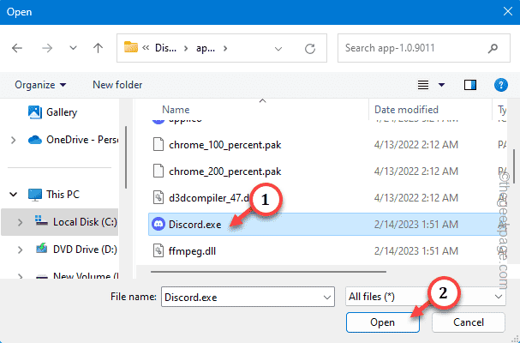This screenshot has width=520, height=343.
Task: Expand the Local Disk (C:) node
Action: [20, 222]
